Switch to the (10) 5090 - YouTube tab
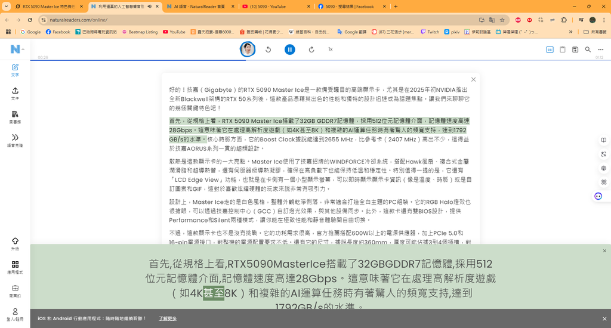The height and width of the screenshot is (328, 611). [276, 7]
